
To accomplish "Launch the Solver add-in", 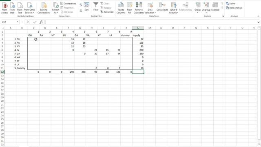I will 231,4.
